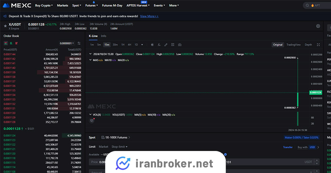Take a chart screenshot with camera icon
The width and height of the screenshot is (331, 173).
[179, 45]
